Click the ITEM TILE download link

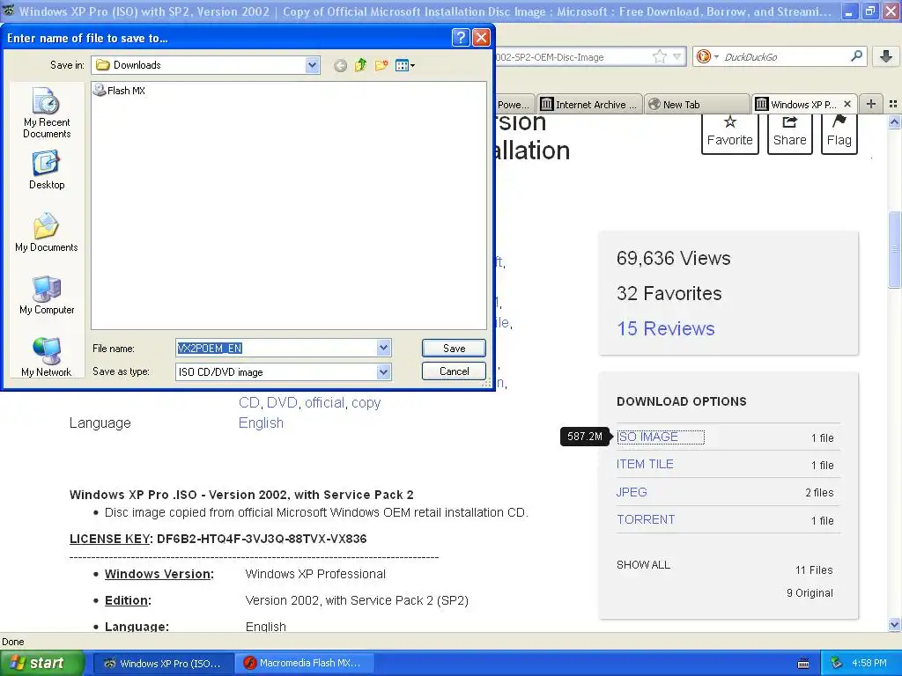click(x=645, y=465)
